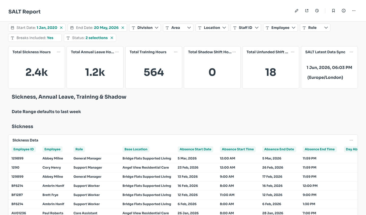Viewport: 366px width, 215px height.
Task: Click the 12:00 PM end time cell
Action: [x=310, y=186]
